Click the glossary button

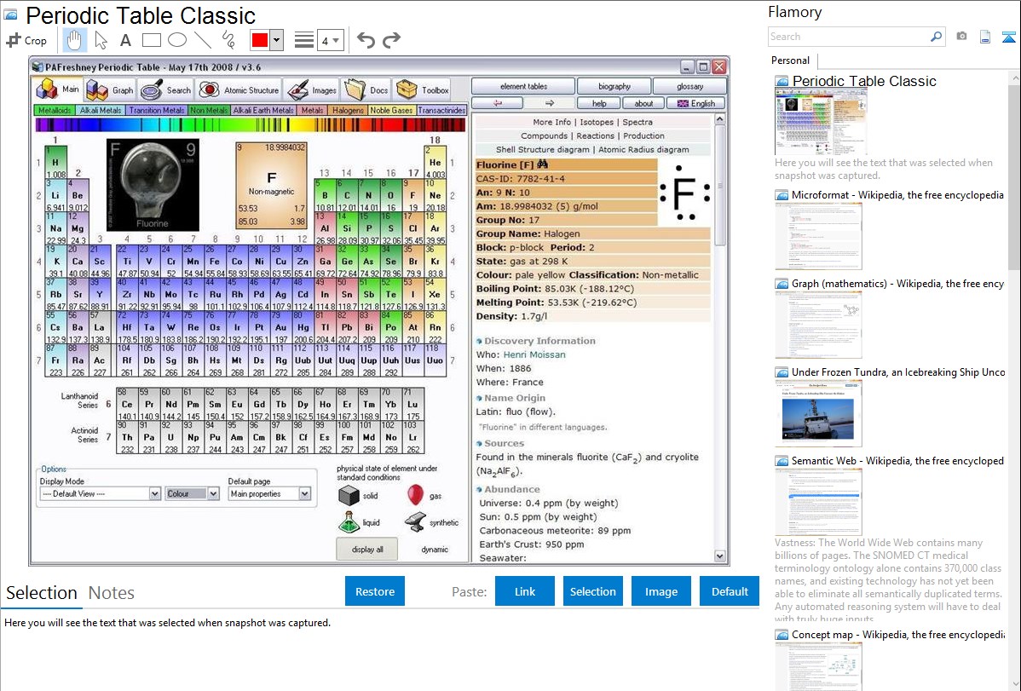tap(689, 87)
